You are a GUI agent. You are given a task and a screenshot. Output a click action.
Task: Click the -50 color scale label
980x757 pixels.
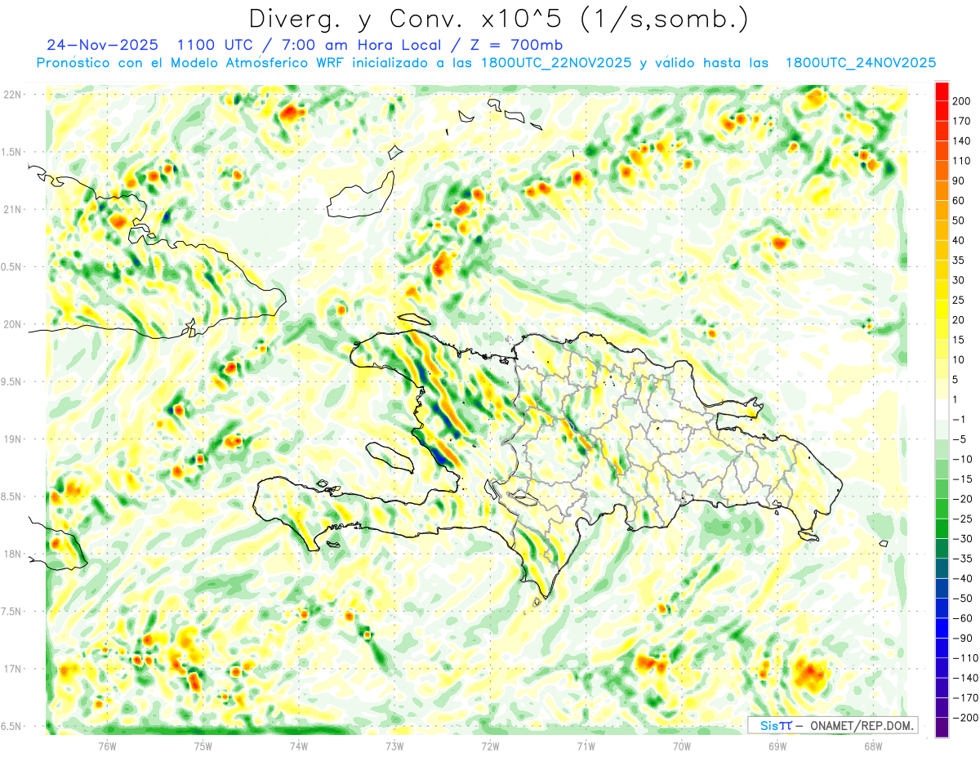point(963,599)
